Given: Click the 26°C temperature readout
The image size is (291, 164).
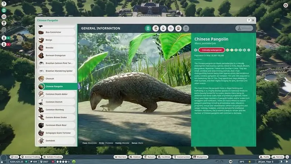Looking at the screenshot, I should pos(242,162).
